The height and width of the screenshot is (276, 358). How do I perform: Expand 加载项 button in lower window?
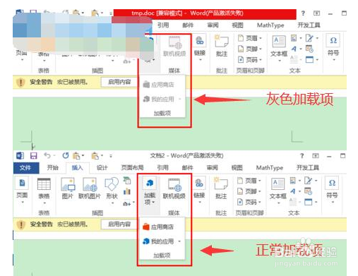click(150, 191)
